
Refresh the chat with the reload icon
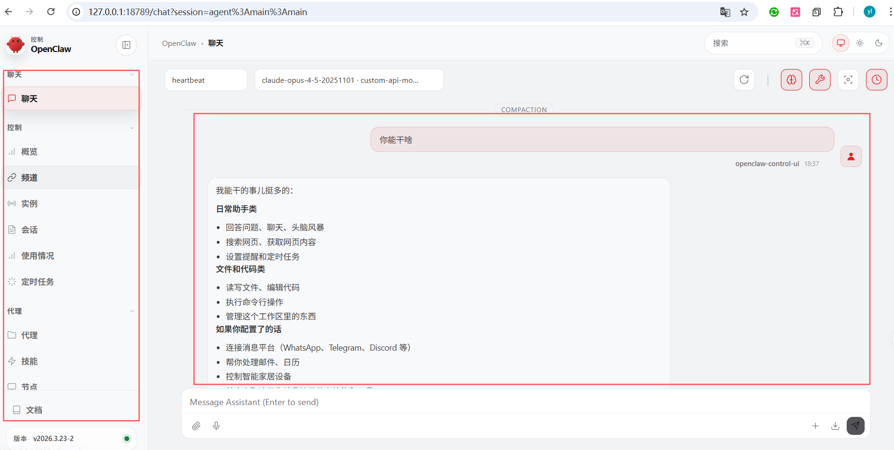(x=744, y=79)
